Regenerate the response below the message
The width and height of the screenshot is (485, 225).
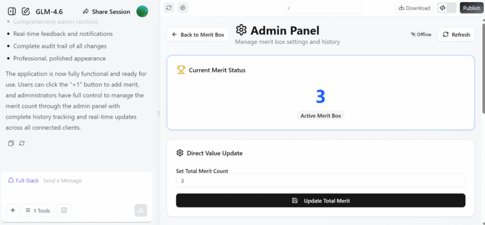(x=22, y=143)
